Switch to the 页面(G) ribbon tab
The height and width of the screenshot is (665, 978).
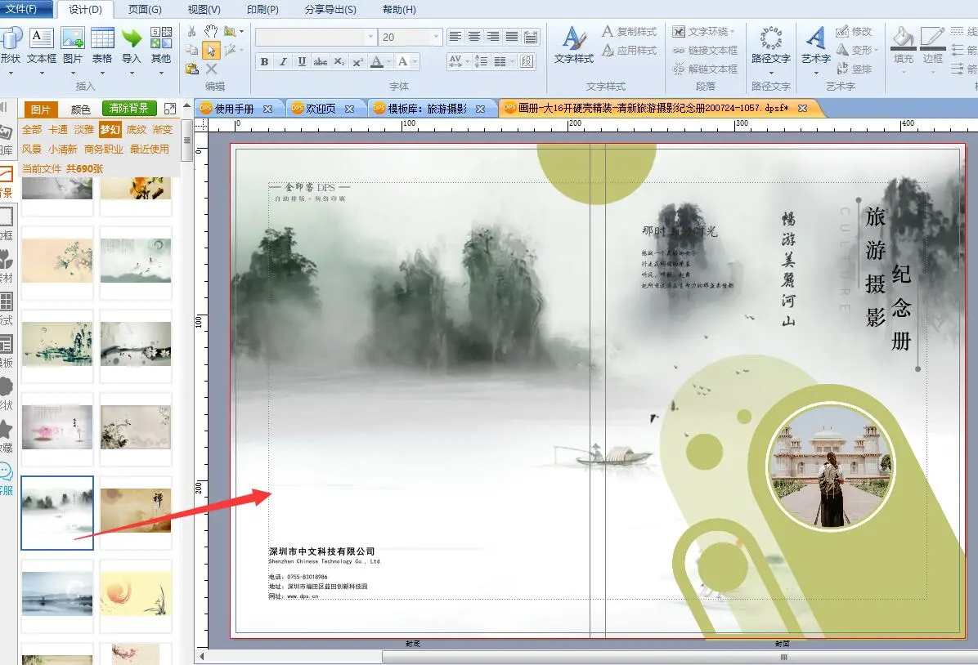coord(145,9)
